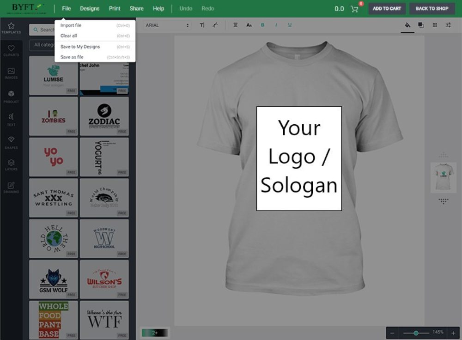Open the Text sidebar tool
The image size is (462, 340).
pos(11,120)
